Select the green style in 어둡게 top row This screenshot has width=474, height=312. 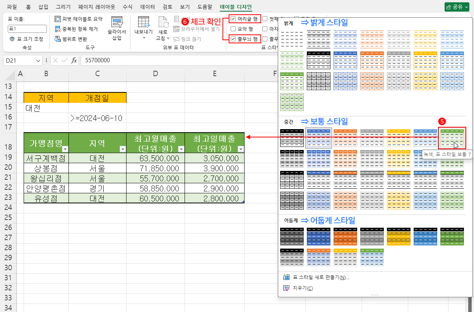pos(452,236)
